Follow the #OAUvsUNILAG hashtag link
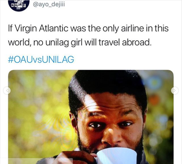 click(x=41, y=59)
